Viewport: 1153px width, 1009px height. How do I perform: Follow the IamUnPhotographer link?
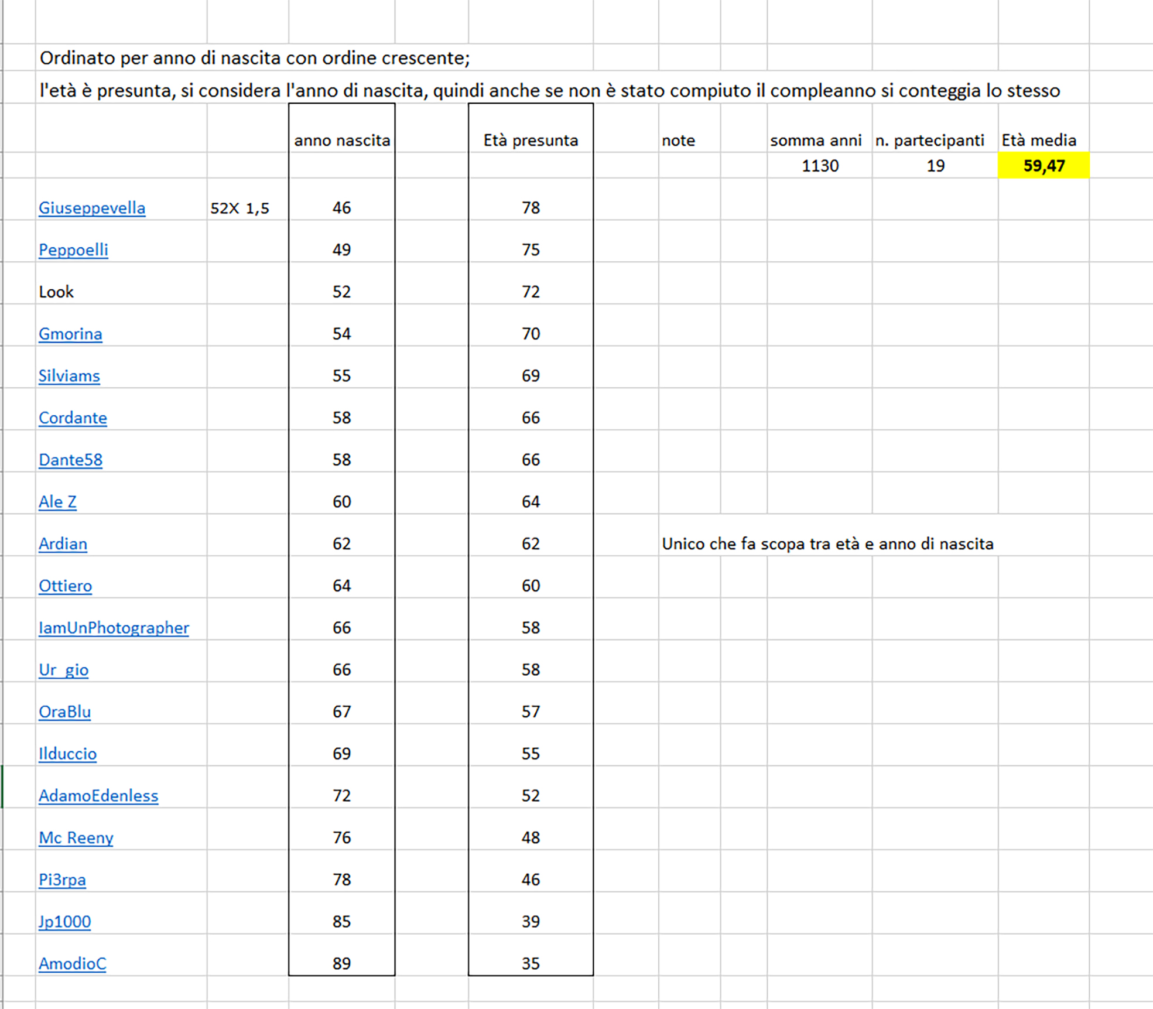click(114, 628)
